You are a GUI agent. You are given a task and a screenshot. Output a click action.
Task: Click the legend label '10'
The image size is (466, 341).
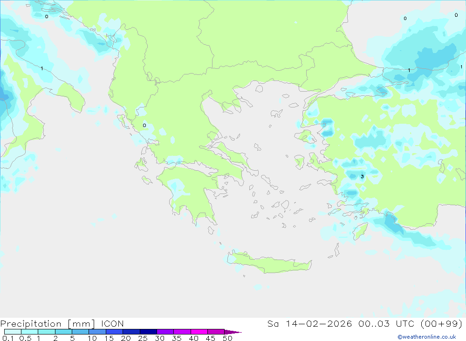pyautogui.click(x=92, y=338)
